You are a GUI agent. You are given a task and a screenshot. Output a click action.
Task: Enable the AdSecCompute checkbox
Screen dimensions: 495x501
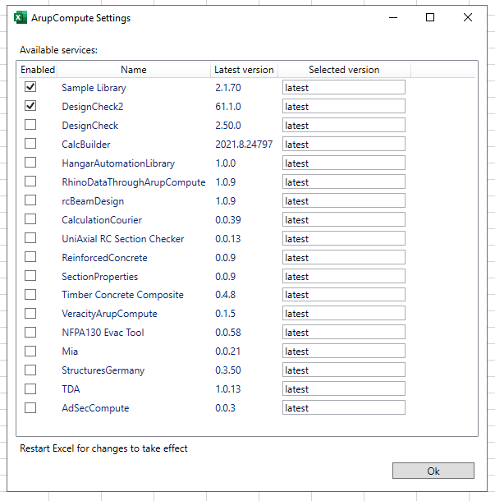30,407
